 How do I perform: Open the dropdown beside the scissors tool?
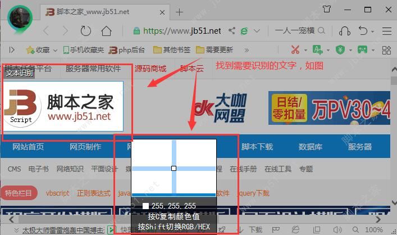click(305, 50)
